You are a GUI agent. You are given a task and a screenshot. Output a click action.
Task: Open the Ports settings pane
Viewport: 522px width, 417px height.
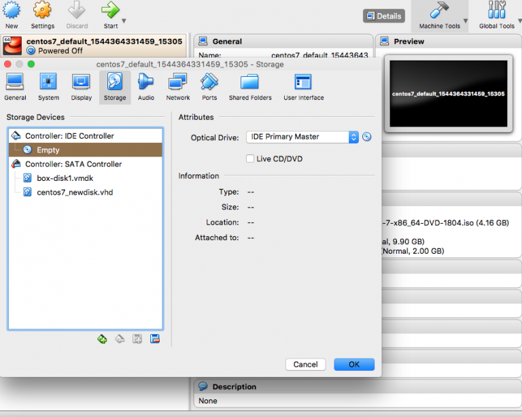coord(209,86)
